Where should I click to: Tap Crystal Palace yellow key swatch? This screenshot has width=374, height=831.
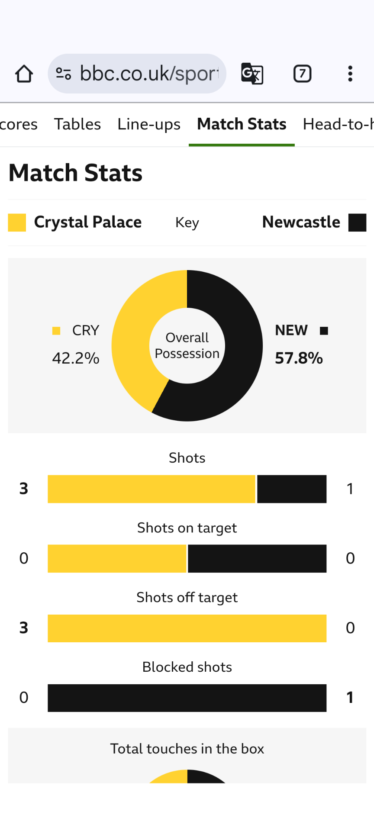point(17,222)
